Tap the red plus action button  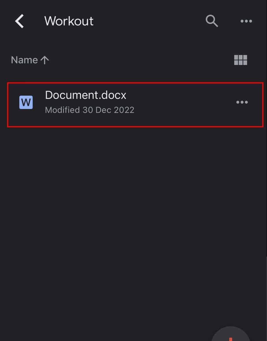point(230,338)
